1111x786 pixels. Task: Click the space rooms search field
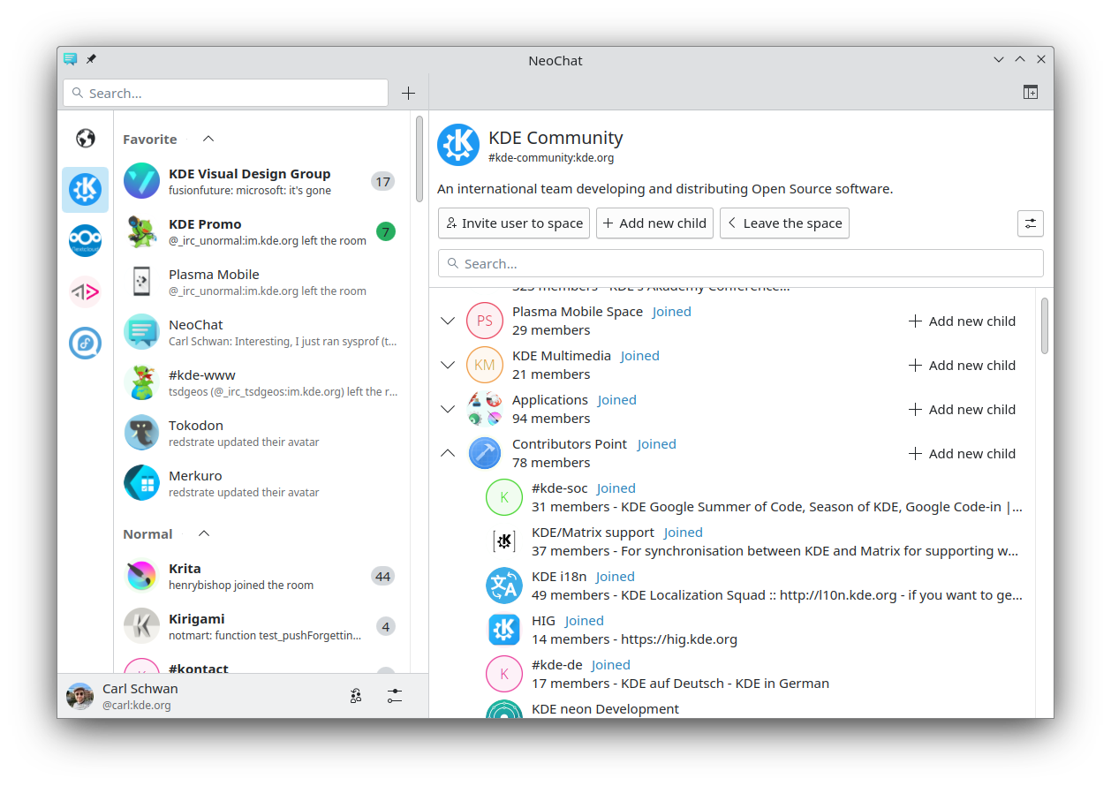click(x=740, y=263)
